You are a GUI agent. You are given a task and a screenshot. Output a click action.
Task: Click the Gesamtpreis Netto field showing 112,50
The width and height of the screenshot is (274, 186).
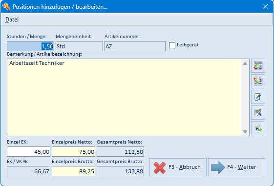coord(121,152)
